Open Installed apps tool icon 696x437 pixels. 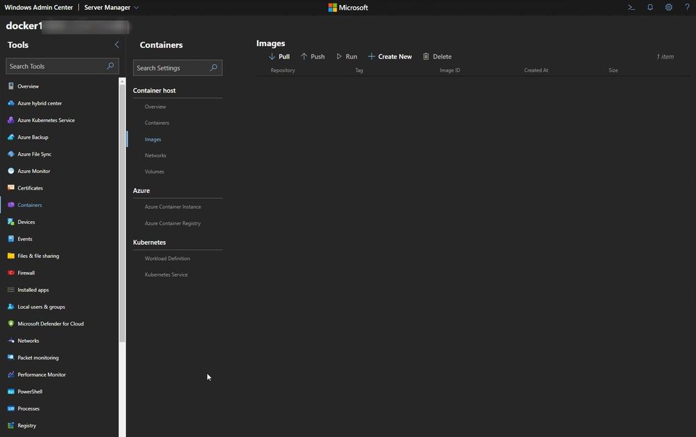(x=11, y=289)
